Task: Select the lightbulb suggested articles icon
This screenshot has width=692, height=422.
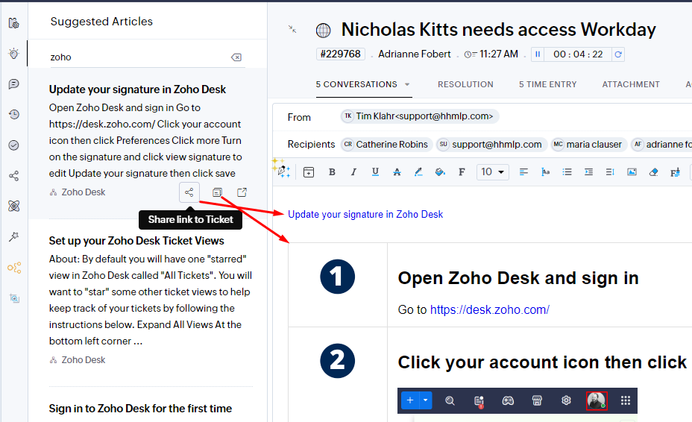Action: tap(13, 54)
